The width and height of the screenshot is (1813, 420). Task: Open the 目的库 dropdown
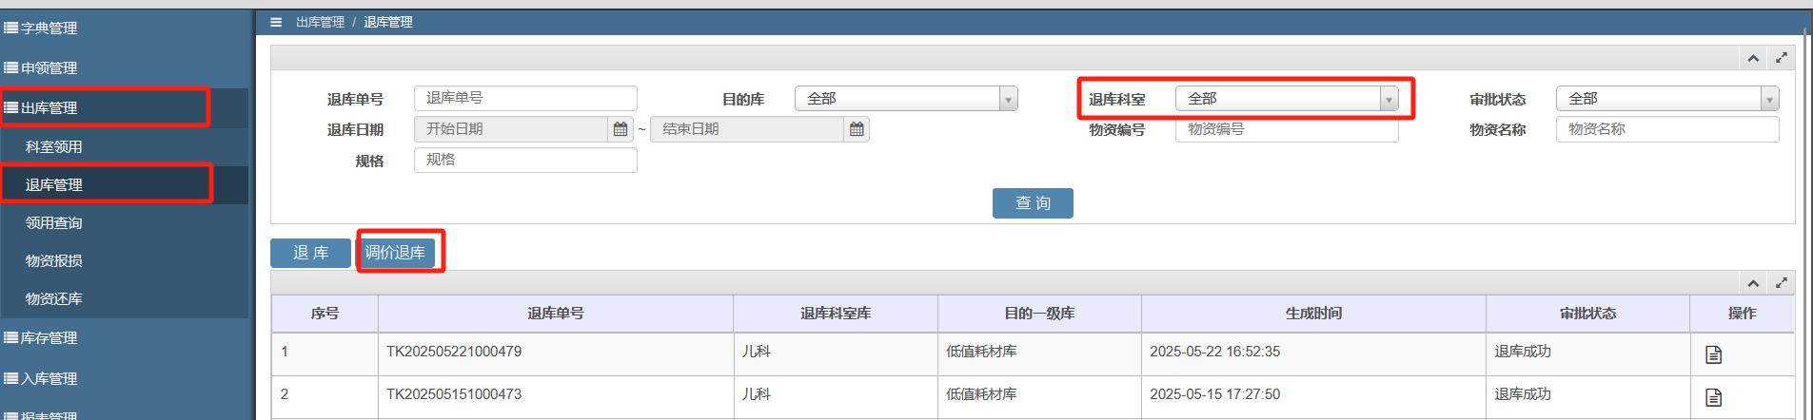coord(906,99)
